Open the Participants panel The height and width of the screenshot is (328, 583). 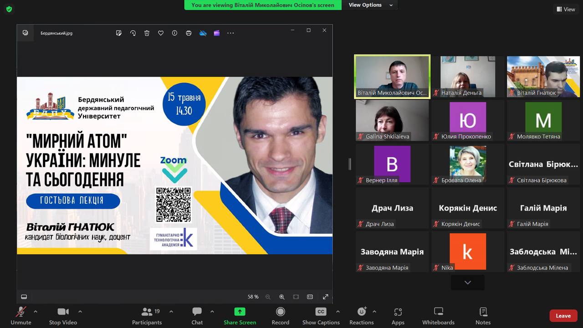click(147, 316)
